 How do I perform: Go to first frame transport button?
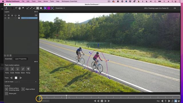coord(95,101)
